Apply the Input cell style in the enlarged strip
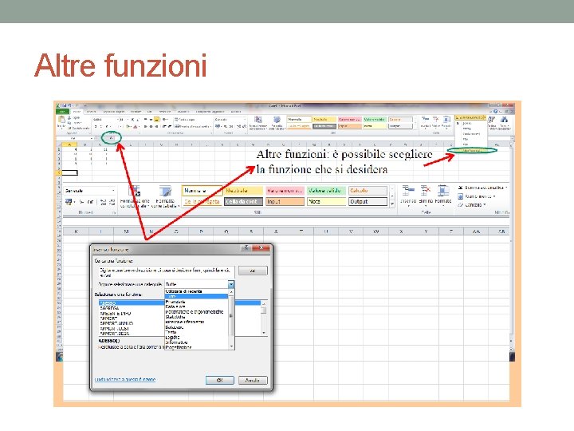The width and height of the screenshot is (574, 431). click(285, 201)
